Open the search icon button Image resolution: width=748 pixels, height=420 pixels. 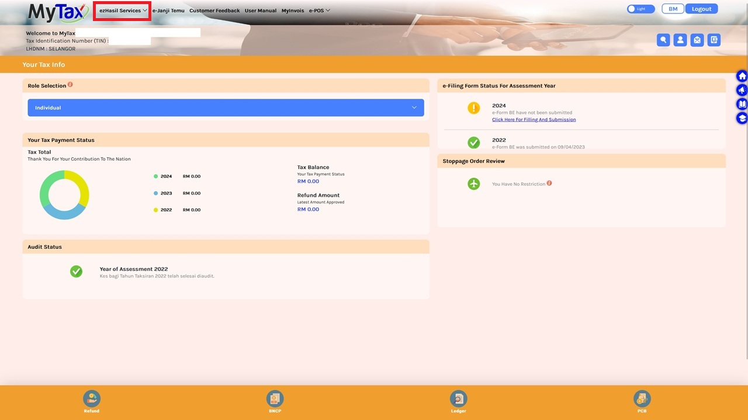tap(663, 40)
